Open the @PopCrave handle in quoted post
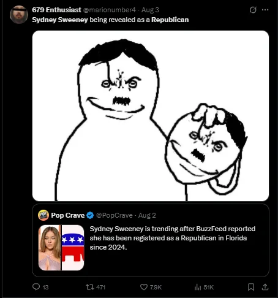The height and width of the screenshot is (298, 278). point(114,215)
